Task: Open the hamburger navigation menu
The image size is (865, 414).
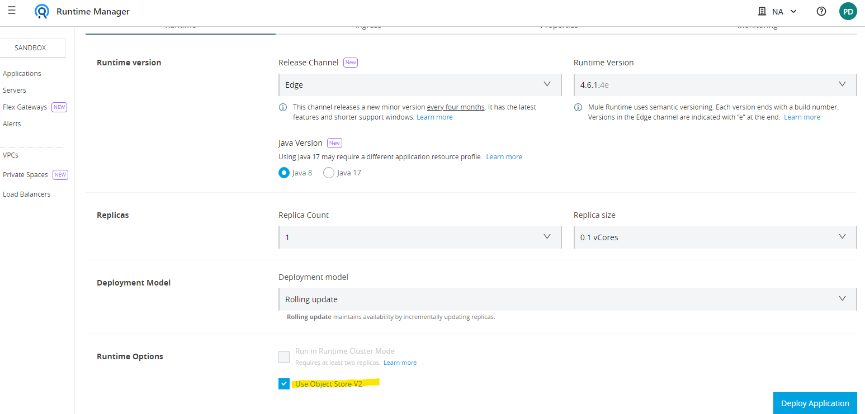Action: coord(12,11)
